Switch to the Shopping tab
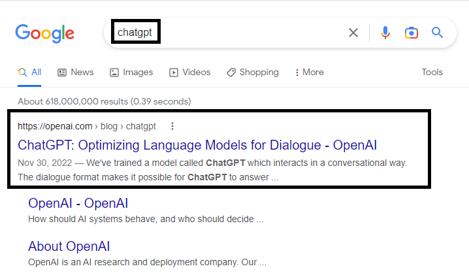This screenshot has height=277, width=469. tap(252, 73)
